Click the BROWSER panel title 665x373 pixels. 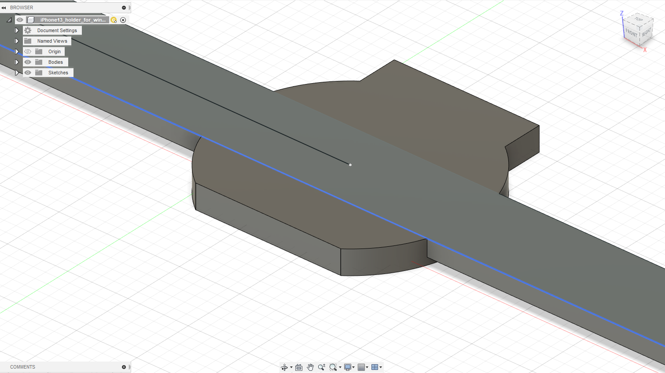[x=22, y=7]
